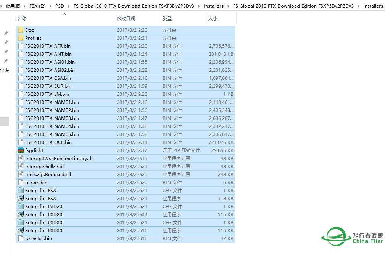
Task: Click the 29,856 KB size cell
Action: tap(222, 150)
